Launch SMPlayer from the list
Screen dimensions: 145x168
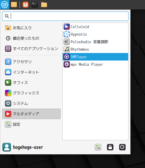(x=95, y=57)
